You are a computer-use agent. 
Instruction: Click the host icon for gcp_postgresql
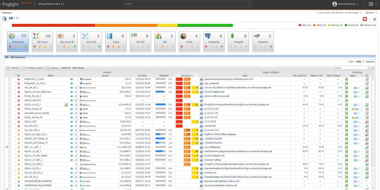pyautogui.click(x=201, y=83)
